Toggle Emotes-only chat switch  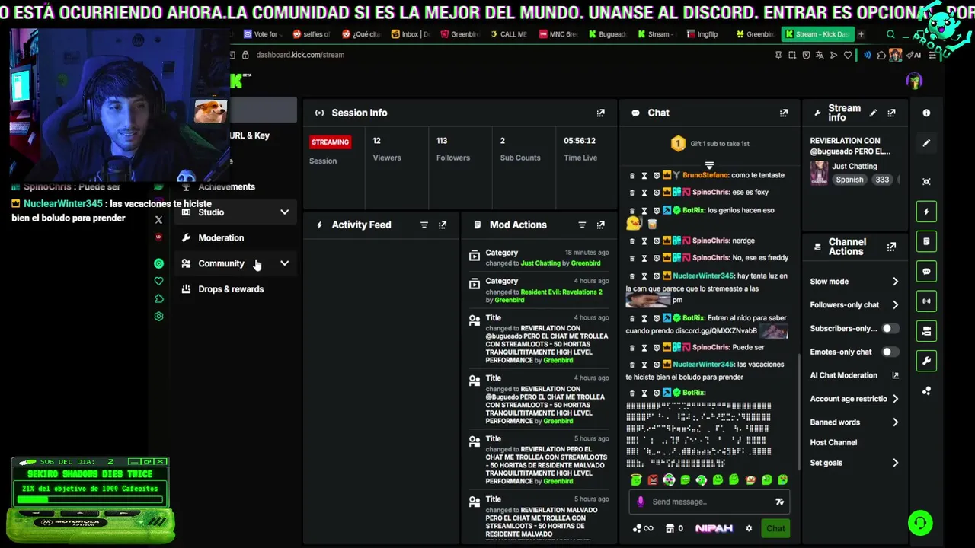(890, 352)
